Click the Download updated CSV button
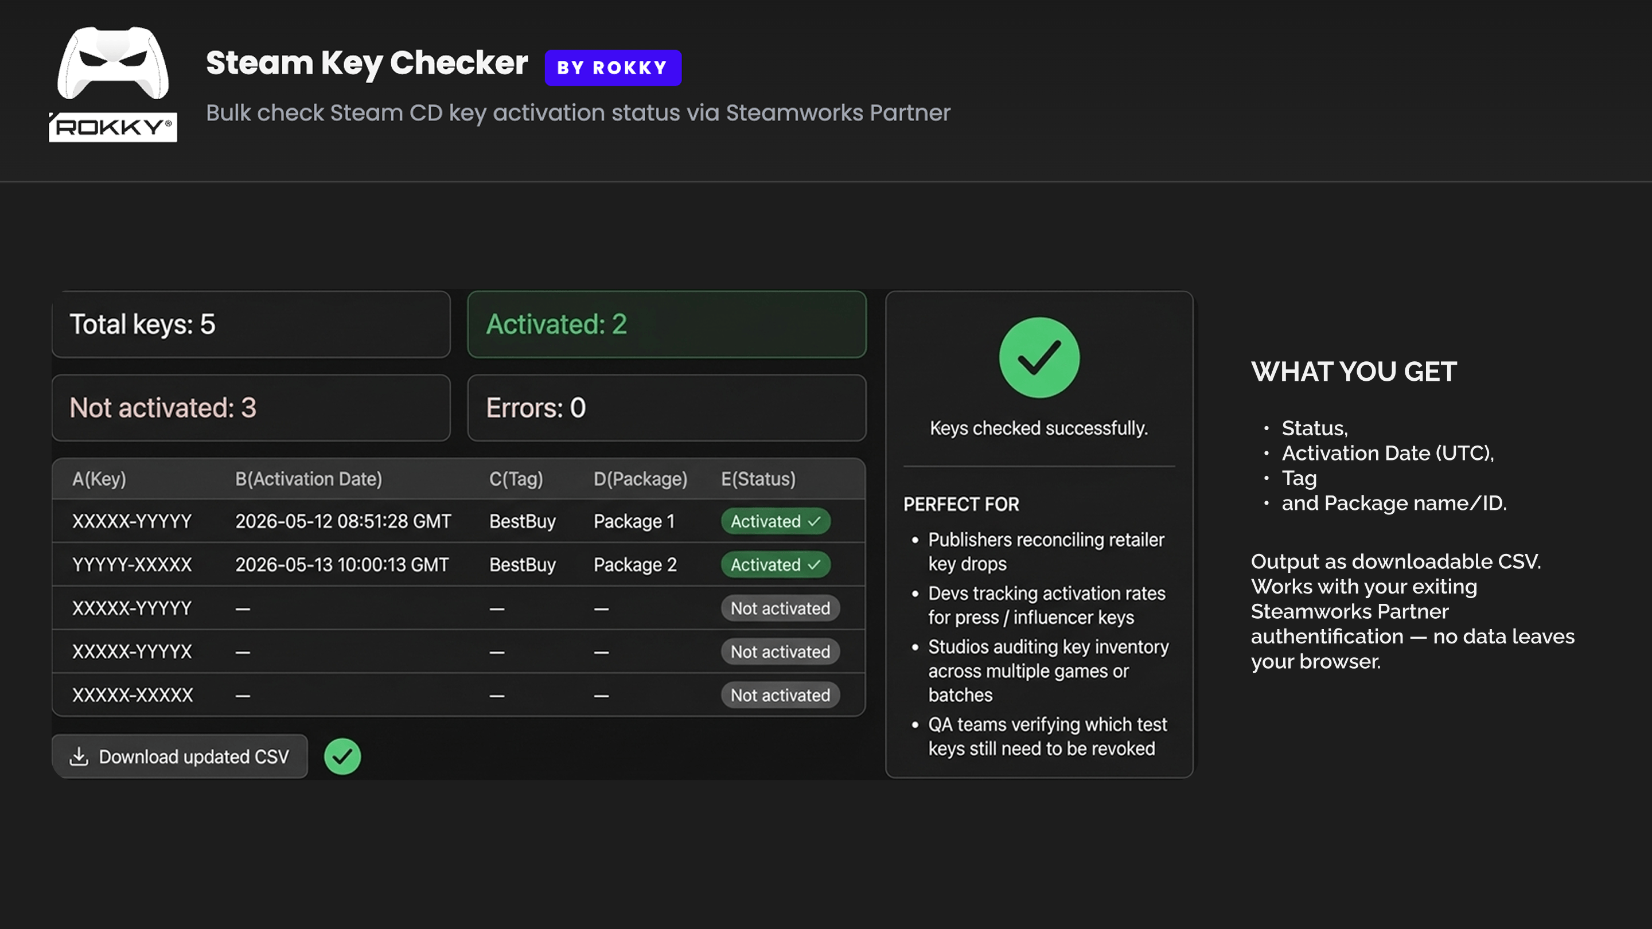The image size is (1652, 929). tap(180, 756)
